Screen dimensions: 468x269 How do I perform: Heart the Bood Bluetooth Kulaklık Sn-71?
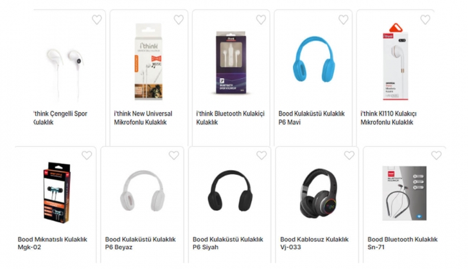coord(437,155)
